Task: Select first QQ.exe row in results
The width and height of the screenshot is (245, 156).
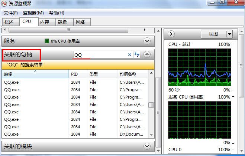Action: pos(75,82)
